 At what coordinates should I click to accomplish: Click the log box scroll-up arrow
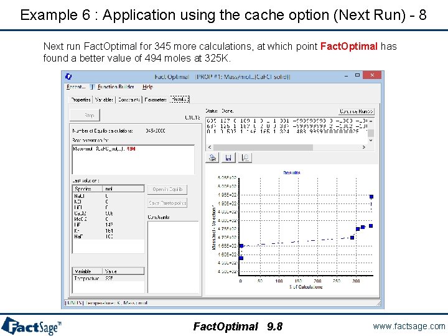pos(371,121)
